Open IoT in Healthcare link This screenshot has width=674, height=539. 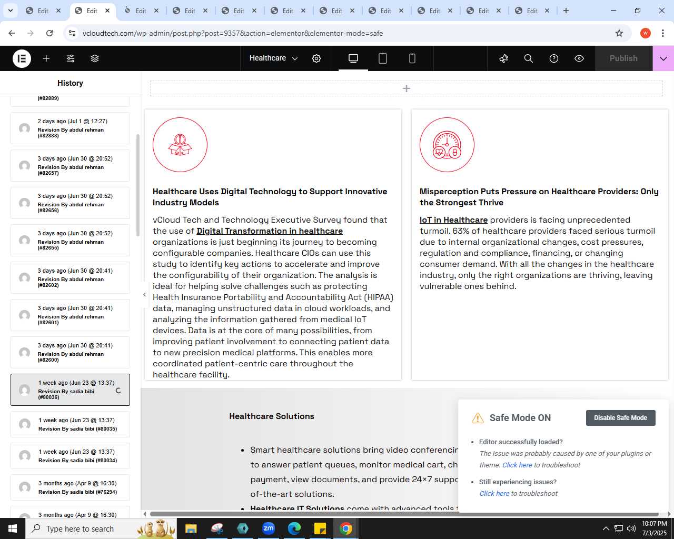453,219
